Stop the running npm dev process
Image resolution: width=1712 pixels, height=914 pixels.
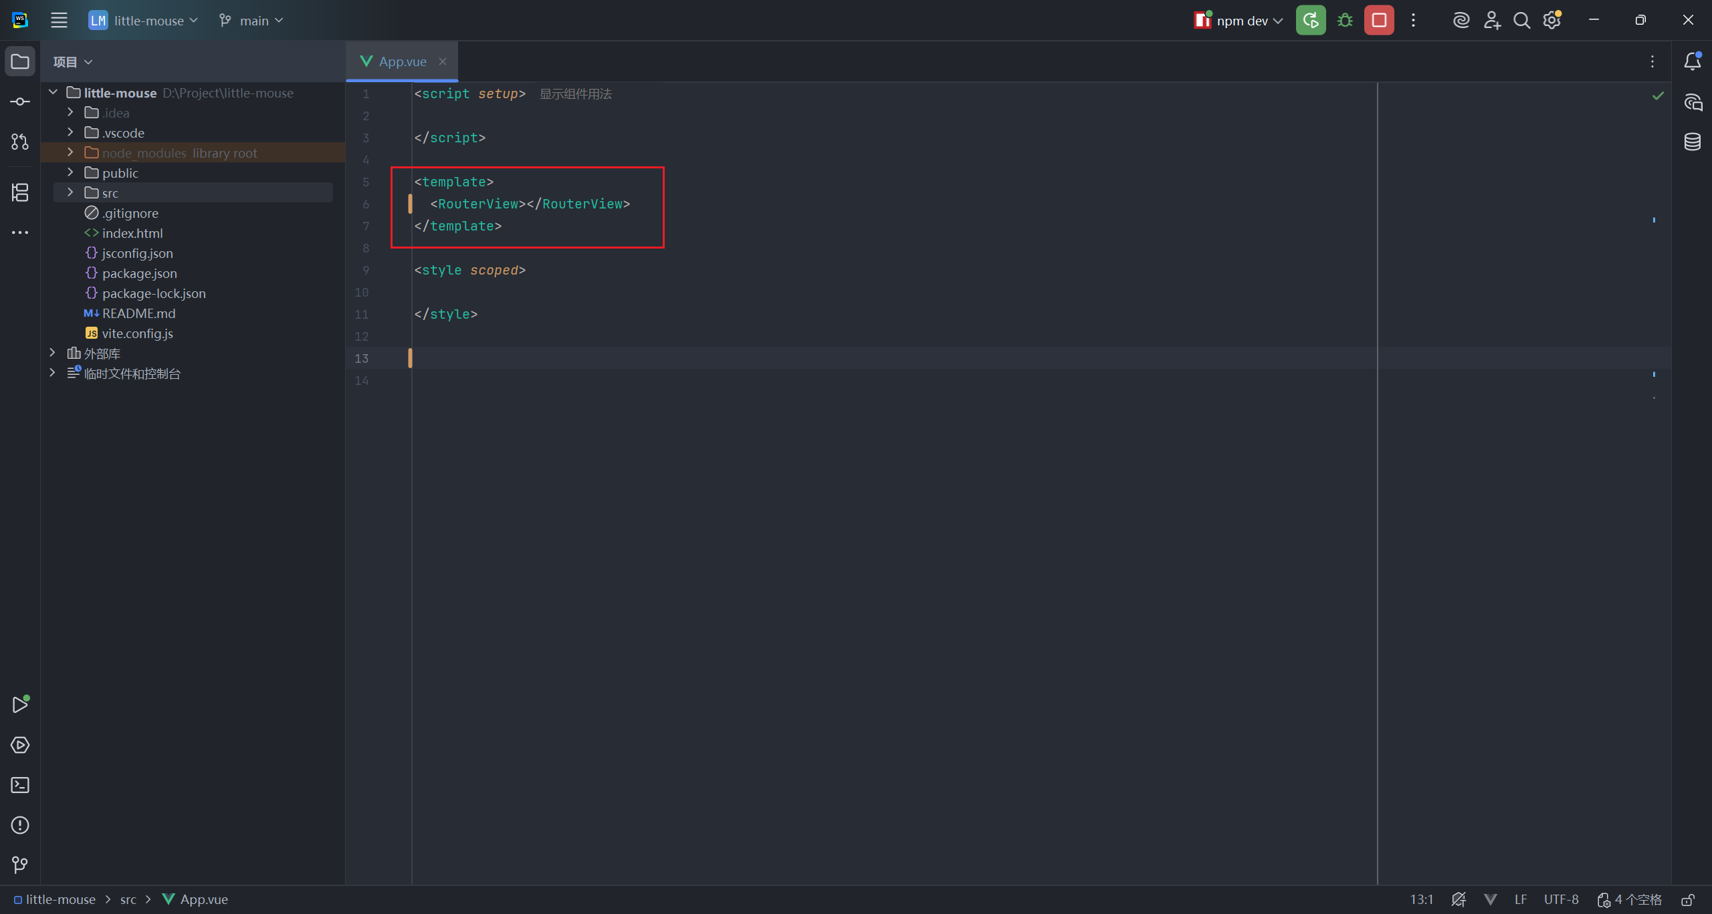1379,20
